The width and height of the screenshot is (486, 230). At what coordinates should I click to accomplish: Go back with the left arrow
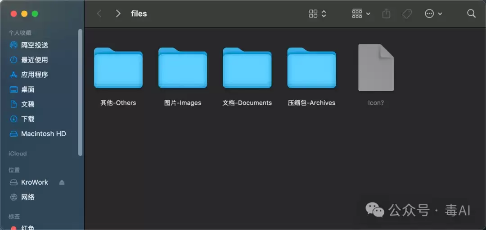[99, 13]
